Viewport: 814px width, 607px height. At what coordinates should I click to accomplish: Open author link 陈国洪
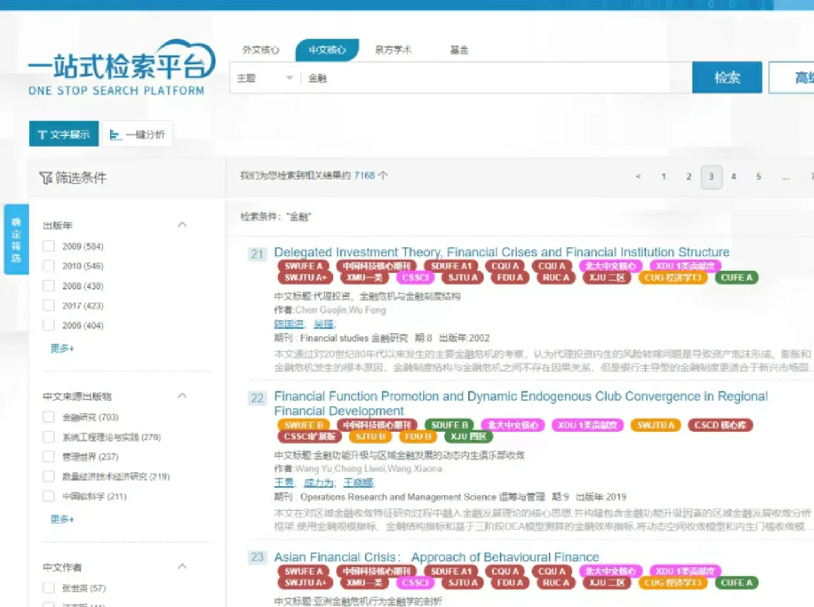289,324
